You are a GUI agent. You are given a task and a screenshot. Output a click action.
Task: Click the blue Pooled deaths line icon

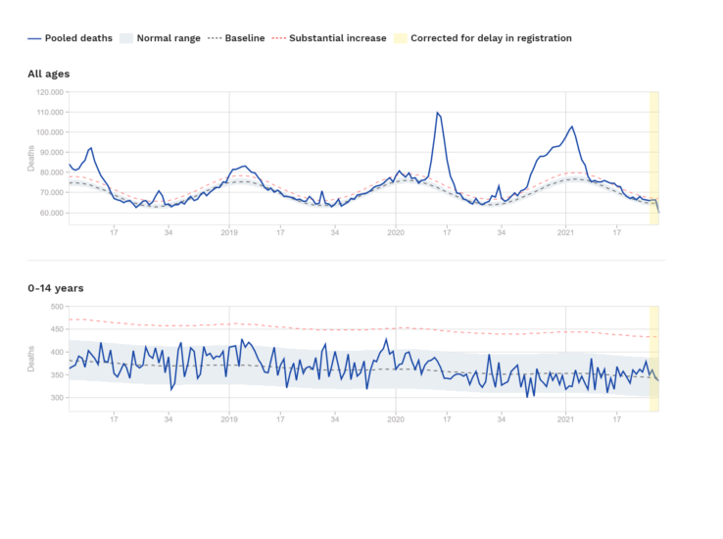click(35, 38)
